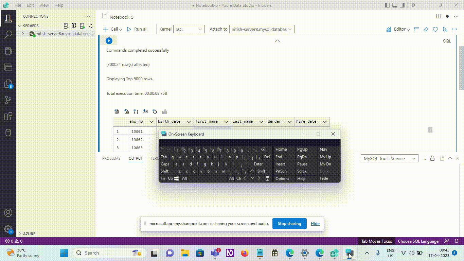Screen dimensions: 464x261
Task: Toggle Primary Side Bar layout icon
Action: point(387,5)
